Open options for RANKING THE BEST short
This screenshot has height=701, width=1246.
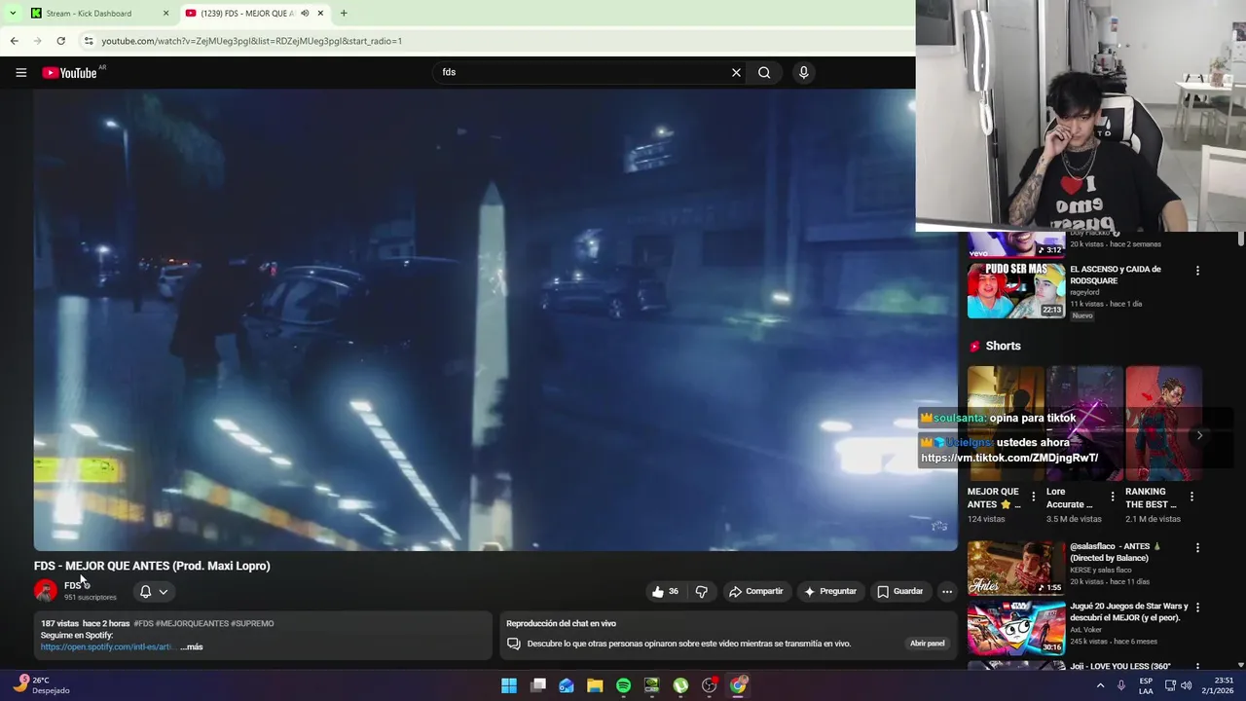coord(1191,497)
